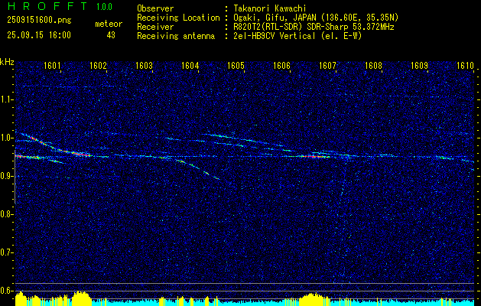Click the meteor label
481x306 pixels.
109,24
